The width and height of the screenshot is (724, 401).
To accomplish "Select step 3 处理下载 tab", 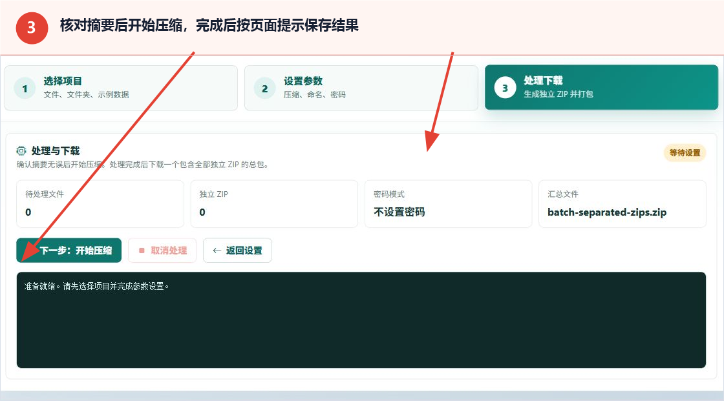I will pos(601,87).
